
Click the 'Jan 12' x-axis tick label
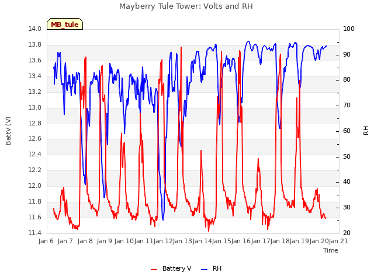[x=163, y=241]
